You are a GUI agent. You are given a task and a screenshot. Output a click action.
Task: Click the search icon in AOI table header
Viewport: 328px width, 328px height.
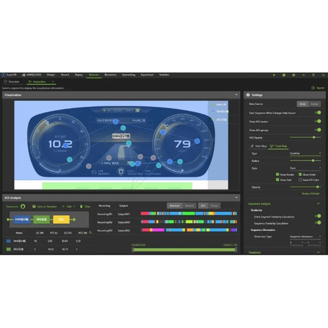pyautogui.click(x=91, y=233)
